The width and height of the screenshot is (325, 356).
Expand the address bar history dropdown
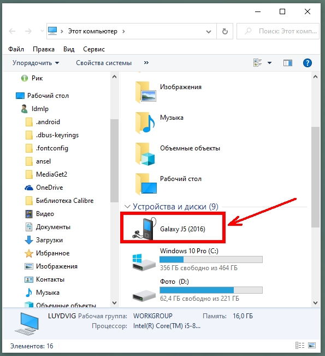click(209, 32)
